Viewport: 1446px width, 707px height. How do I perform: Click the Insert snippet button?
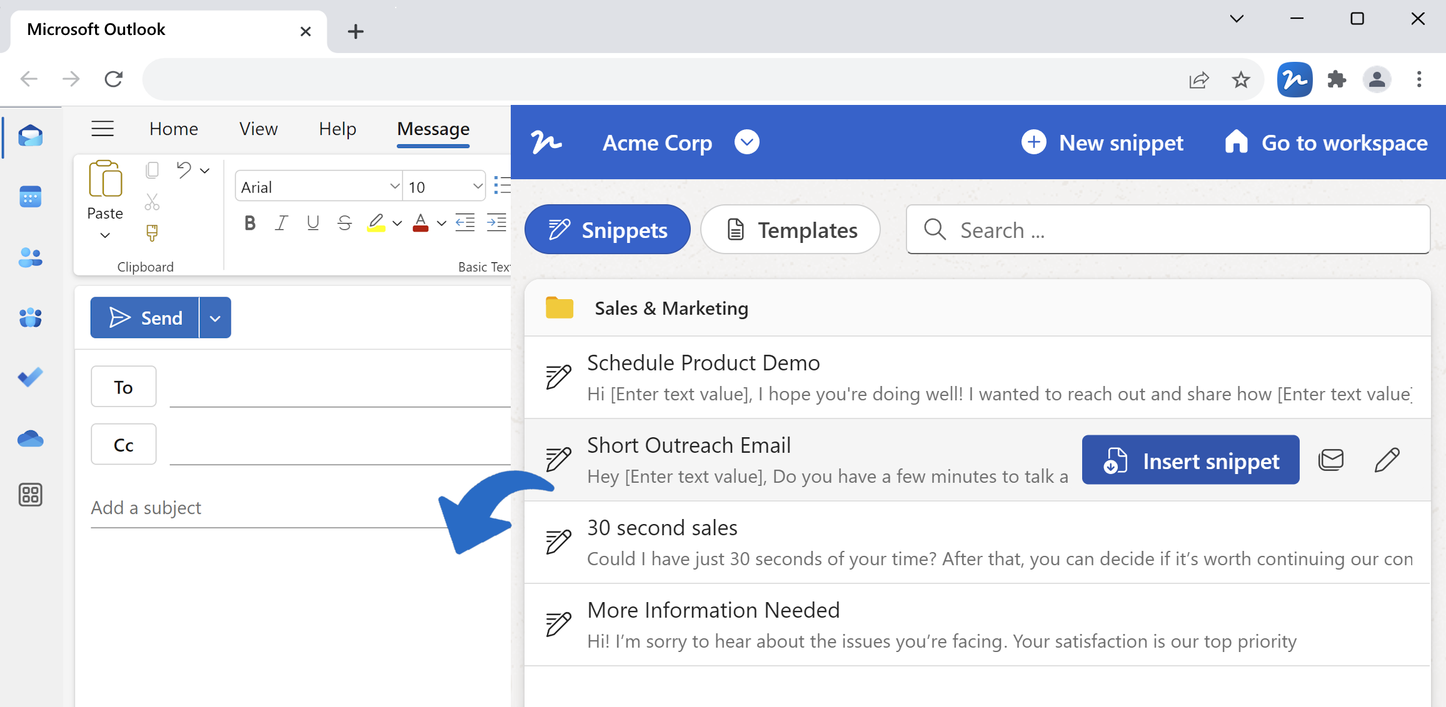pyautogui.click(x=1190, y=460)
